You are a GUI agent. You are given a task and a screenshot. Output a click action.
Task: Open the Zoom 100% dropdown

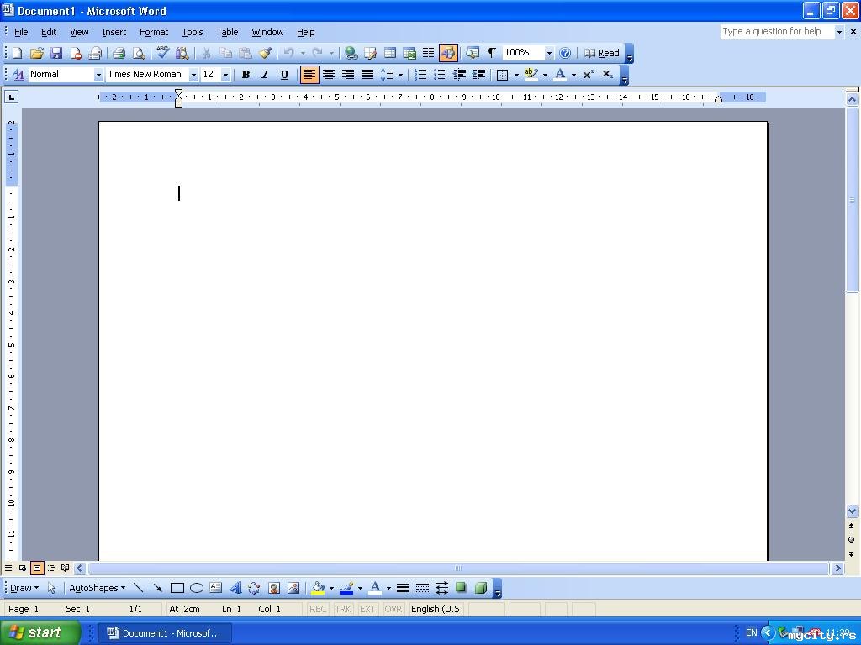tap(549, 53)
